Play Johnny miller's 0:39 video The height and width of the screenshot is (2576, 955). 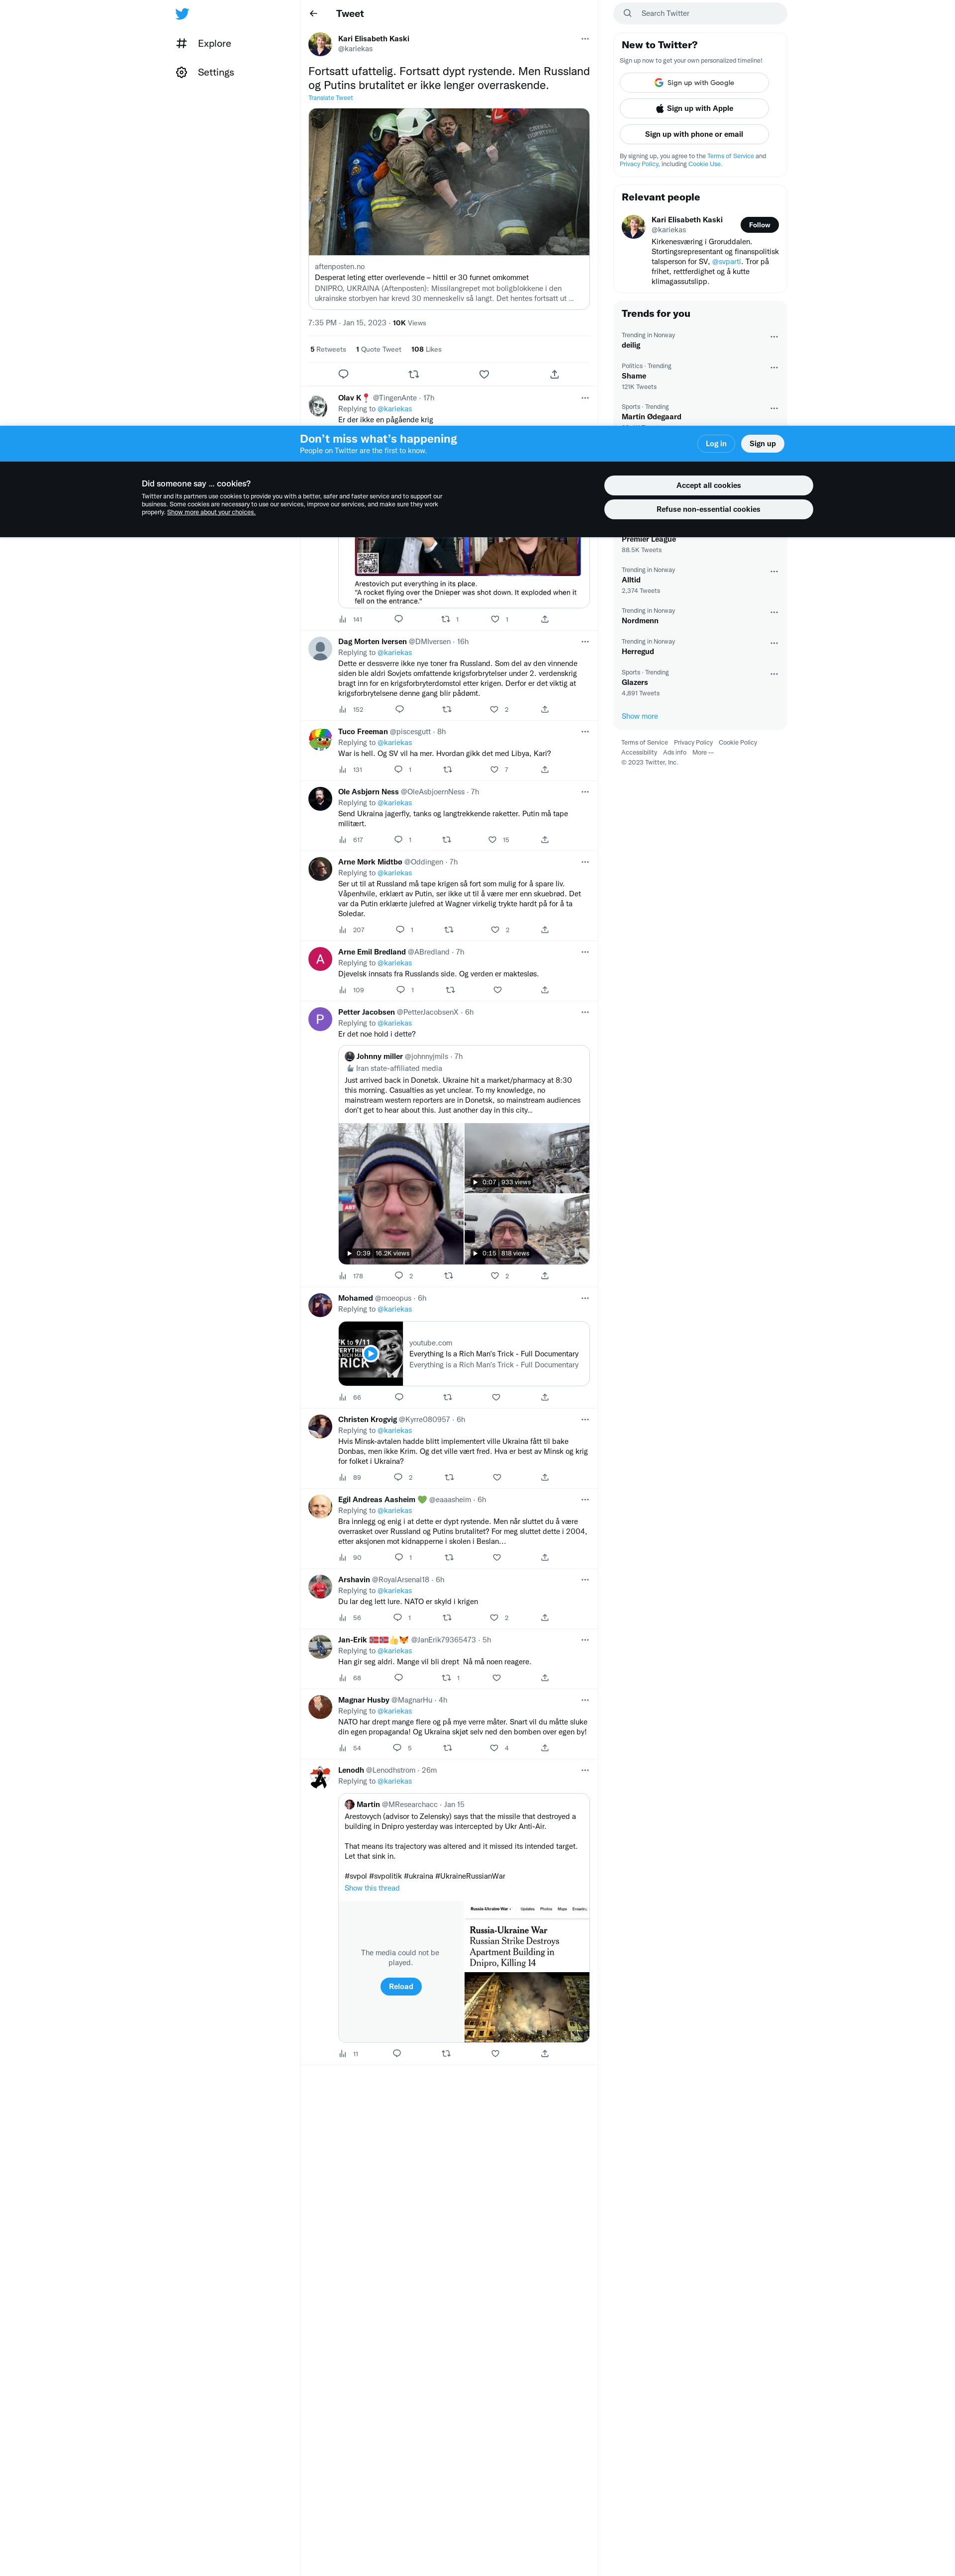401,1194
